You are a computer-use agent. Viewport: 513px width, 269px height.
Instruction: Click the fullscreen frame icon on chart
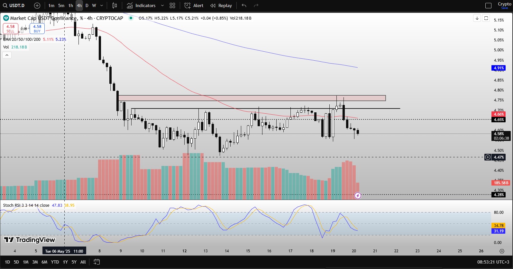486,18
